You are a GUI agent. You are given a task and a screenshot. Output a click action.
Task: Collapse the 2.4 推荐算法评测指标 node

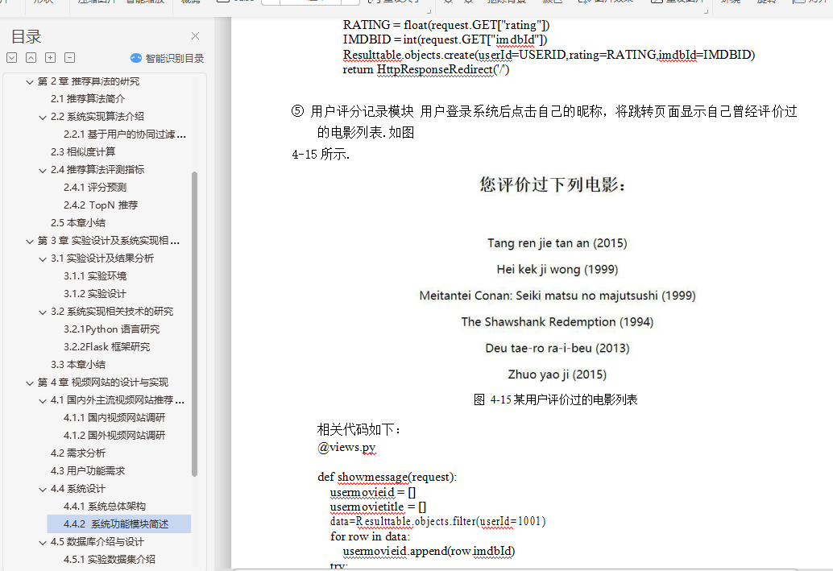tap(43, 171)
